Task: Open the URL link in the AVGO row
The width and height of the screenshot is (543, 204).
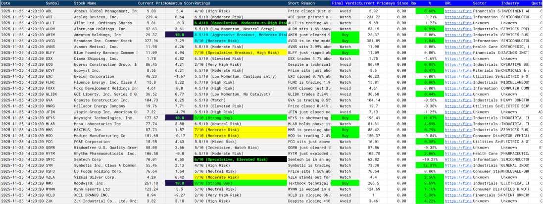Action: (458, 41)
